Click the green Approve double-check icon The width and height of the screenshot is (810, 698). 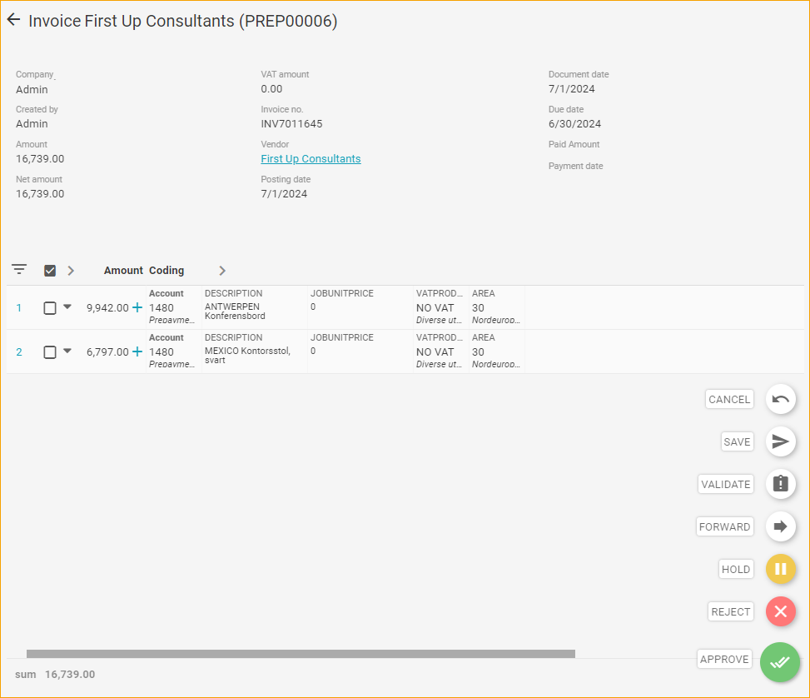[x=779, y=662]
